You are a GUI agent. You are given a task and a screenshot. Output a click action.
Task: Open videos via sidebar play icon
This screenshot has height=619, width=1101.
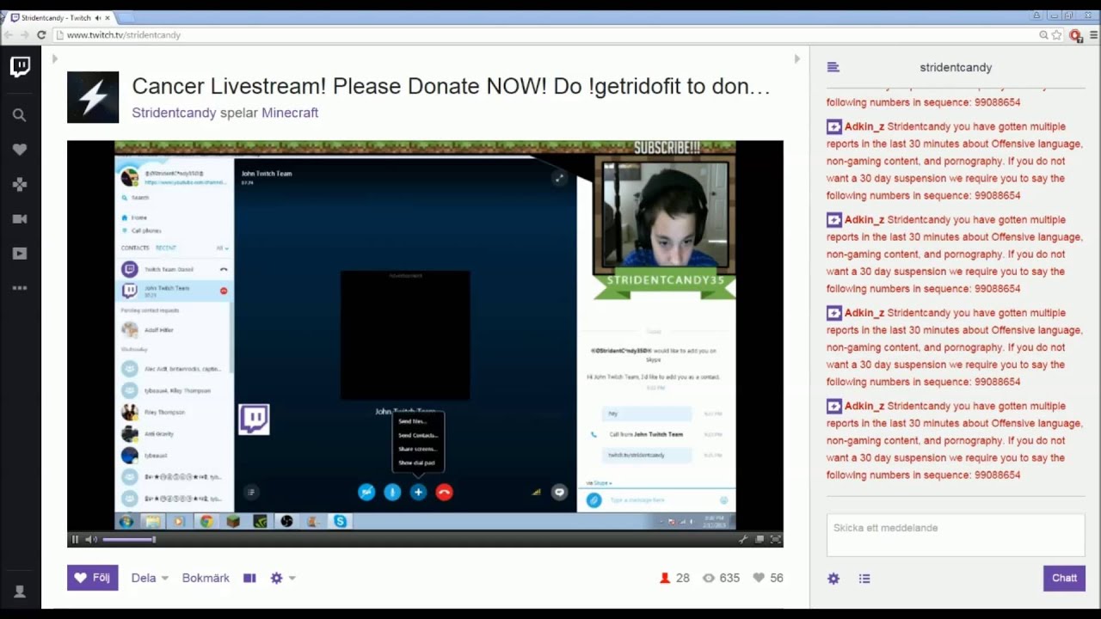click(x=20, y=254)
